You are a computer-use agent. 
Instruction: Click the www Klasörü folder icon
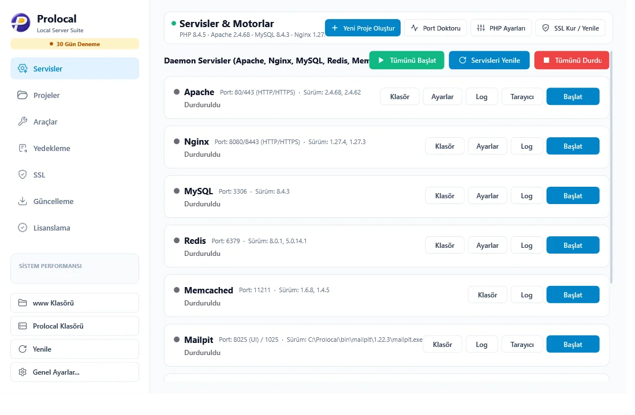tap(23, 303)
